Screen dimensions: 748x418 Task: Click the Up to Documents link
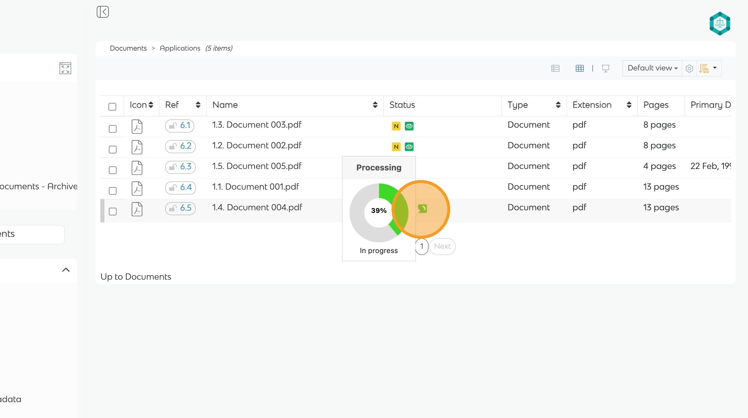pyautogui.click(x=136, y=277)
